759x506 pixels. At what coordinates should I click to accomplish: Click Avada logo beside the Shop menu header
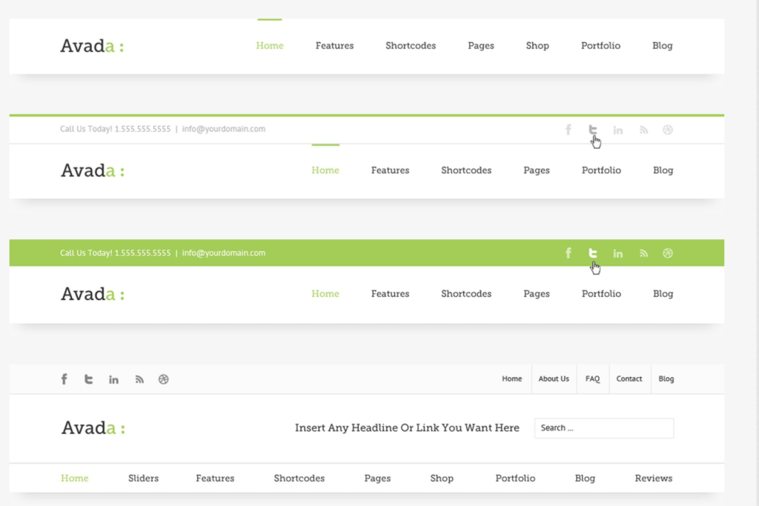coord(92,46)
